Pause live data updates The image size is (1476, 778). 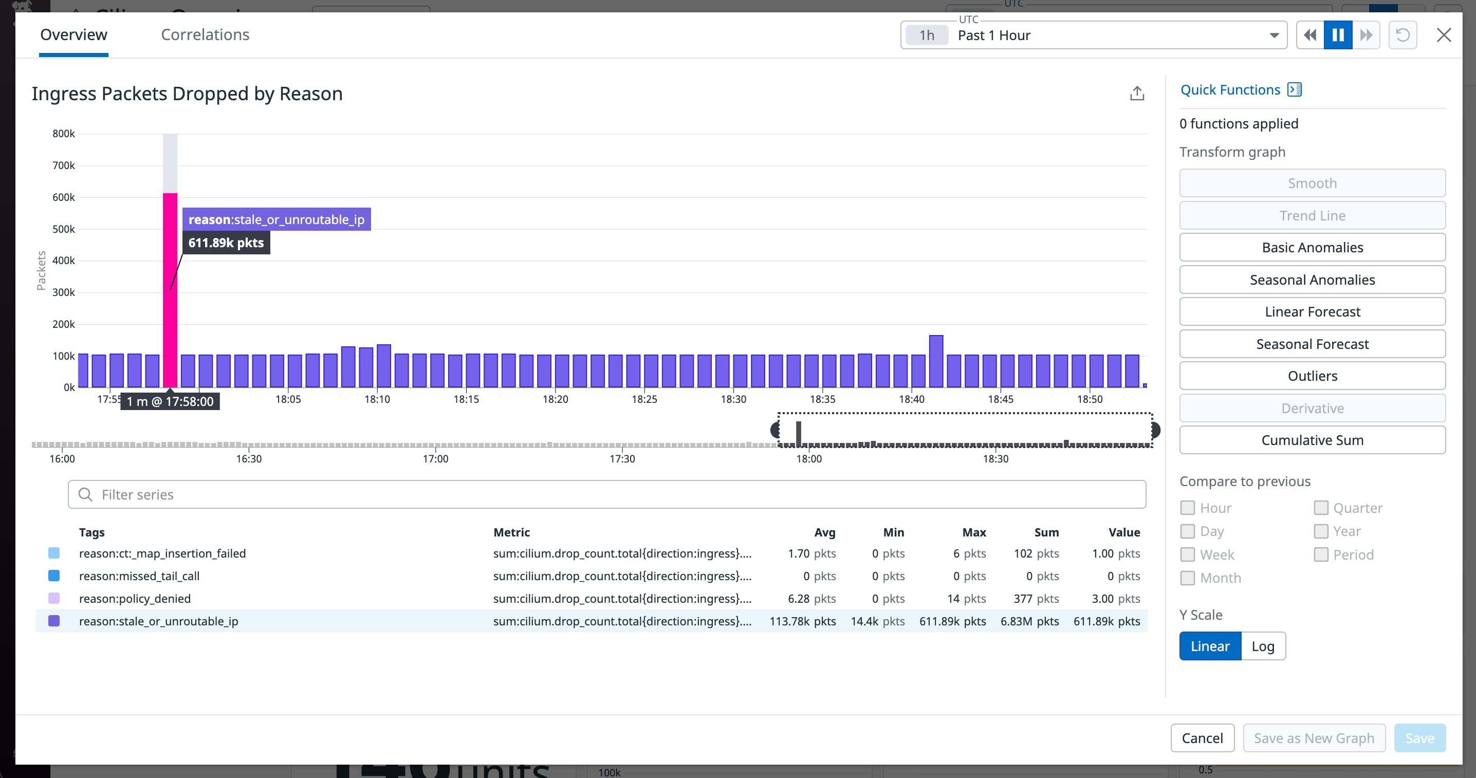[x=1337, y=35]
